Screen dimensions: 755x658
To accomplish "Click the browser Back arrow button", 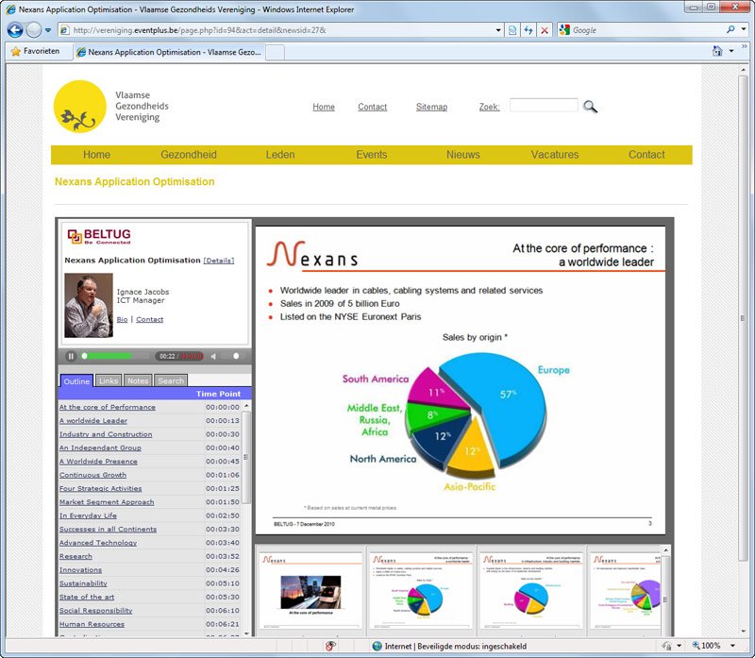I will coord(15,30).
